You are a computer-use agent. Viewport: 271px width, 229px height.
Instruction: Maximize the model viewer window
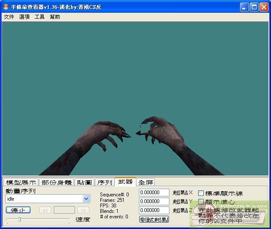pos(254,7)
